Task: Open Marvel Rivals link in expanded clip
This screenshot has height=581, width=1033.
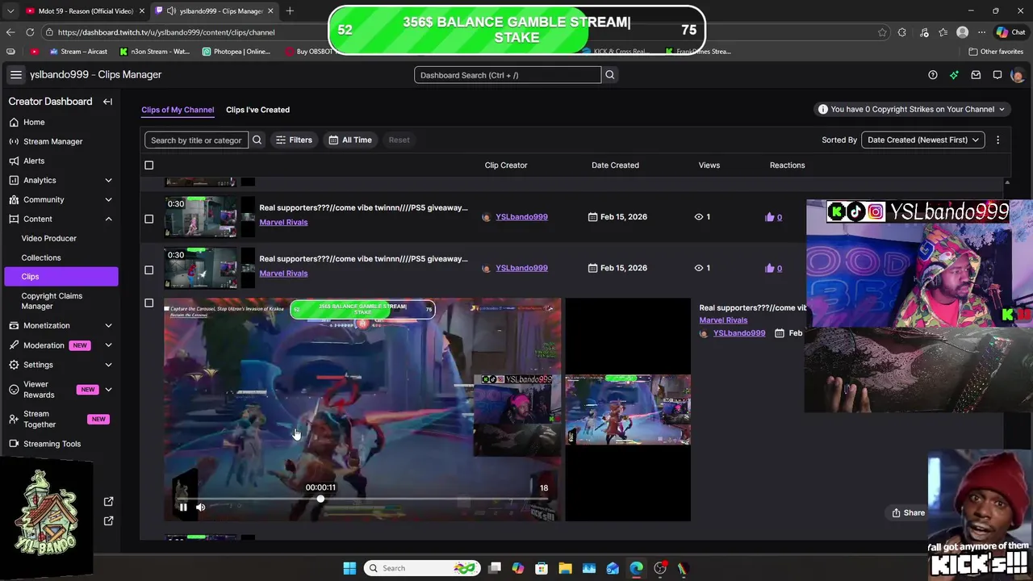Action: tap(723, 320)
